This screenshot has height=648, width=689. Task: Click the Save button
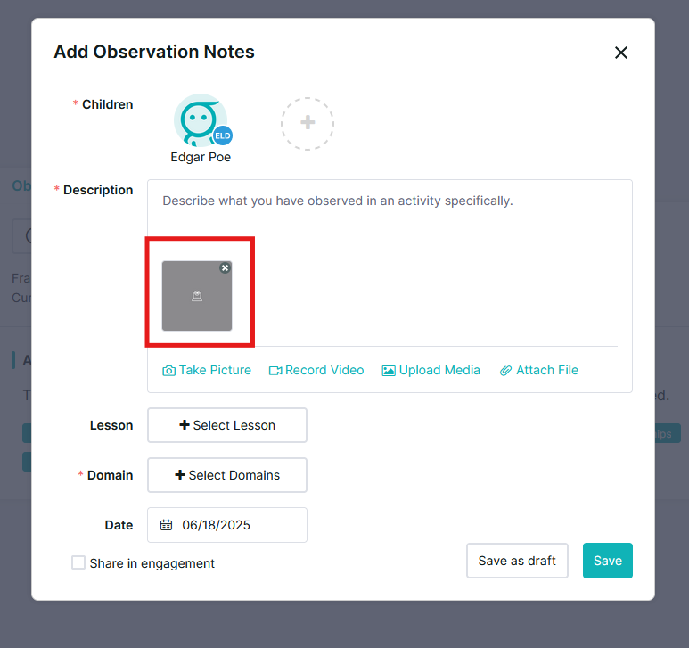point(608,561)
